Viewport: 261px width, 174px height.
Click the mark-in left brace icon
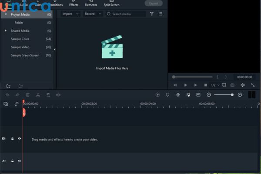coord(217,77)
